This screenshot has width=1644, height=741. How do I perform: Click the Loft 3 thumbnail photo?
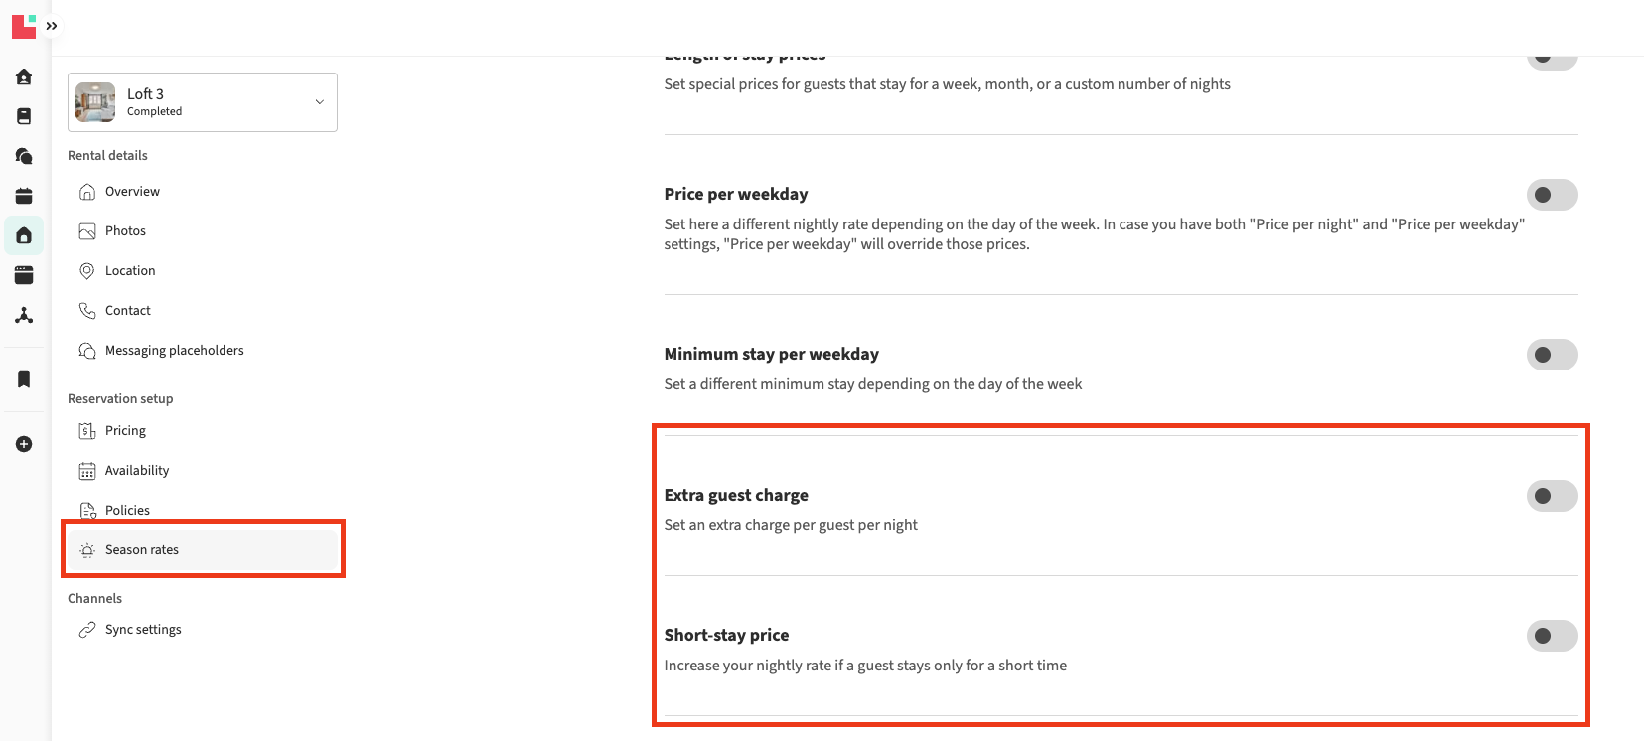[95, 102]
